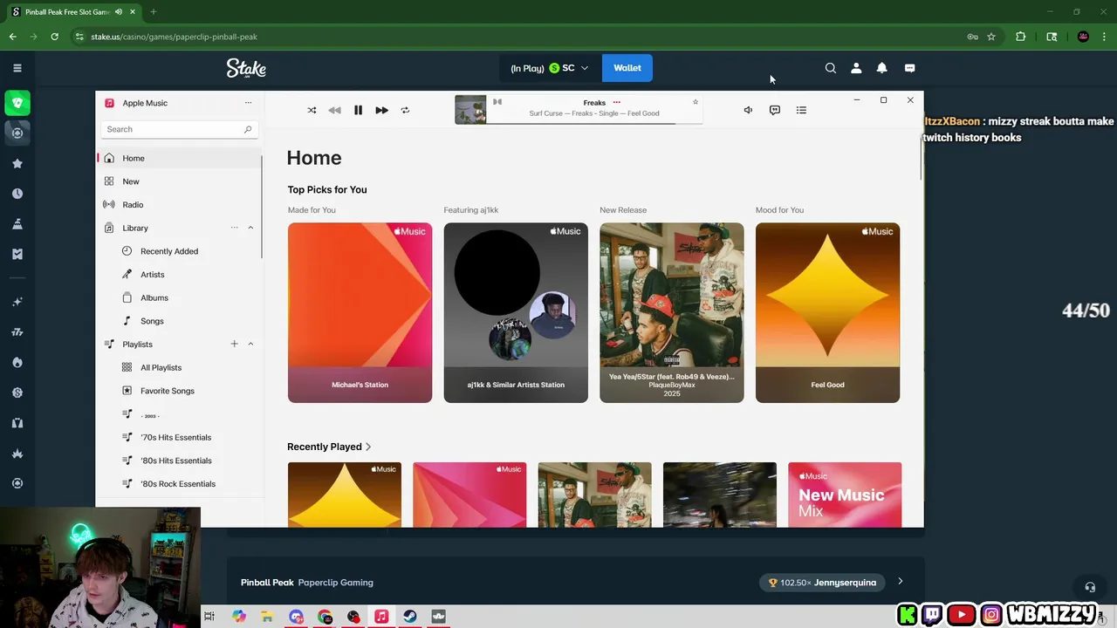Image resolution: width=1117 pixels, height=628 pixels.
Task: Click the Apple Music search field
Action: tap(179, 129)
